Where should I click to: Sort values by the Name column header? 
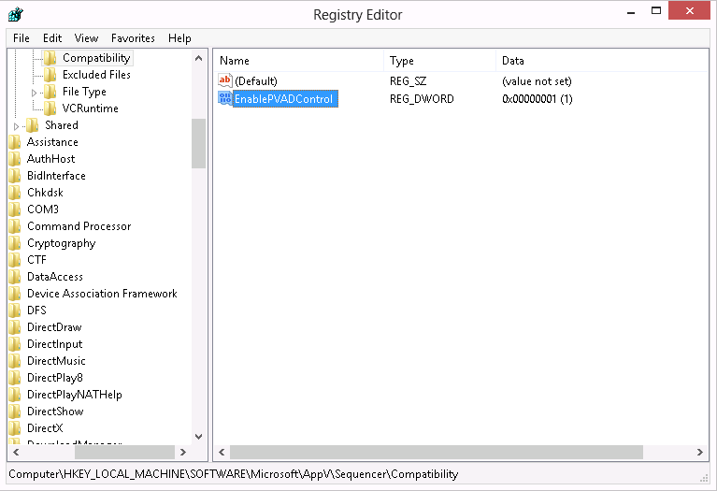point(298,61)
